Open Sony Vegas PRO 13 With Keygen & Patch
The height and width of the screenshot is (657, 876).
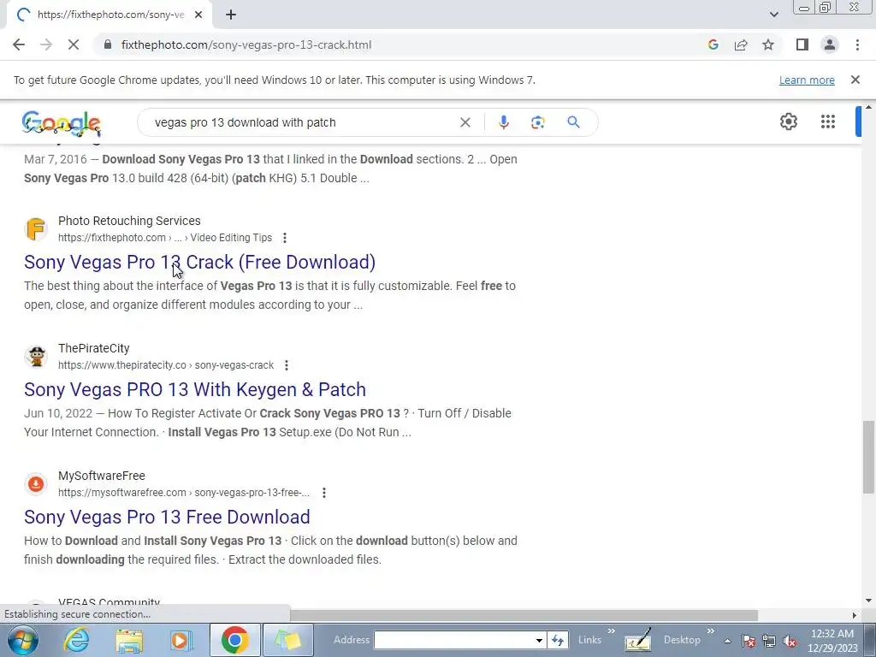coord(195,389)
